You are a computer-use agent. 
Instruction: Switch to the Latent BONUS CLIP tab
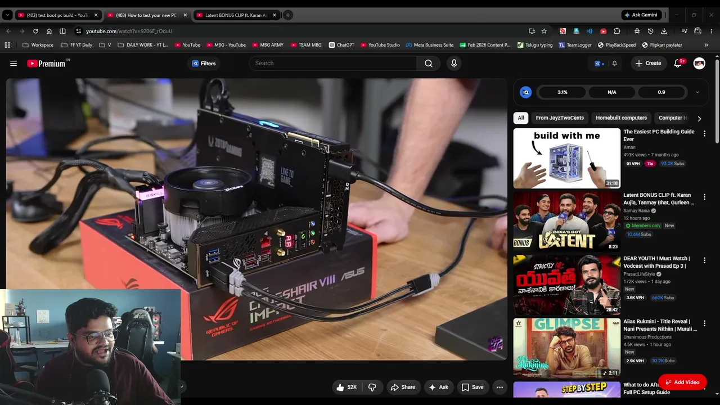(236, 15)
